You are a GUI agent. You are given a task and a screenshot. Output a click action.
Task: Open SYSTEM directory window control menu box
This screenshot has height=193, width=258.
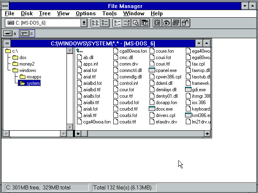click(x=7, y=43)
